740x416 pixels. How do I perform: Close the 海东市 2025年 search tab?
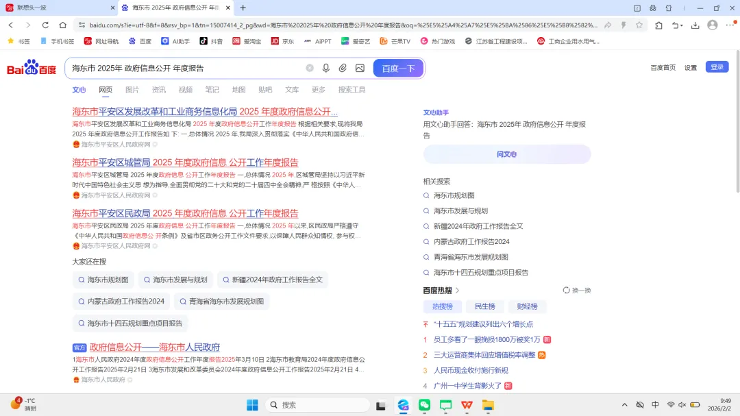tap(228, 8)
